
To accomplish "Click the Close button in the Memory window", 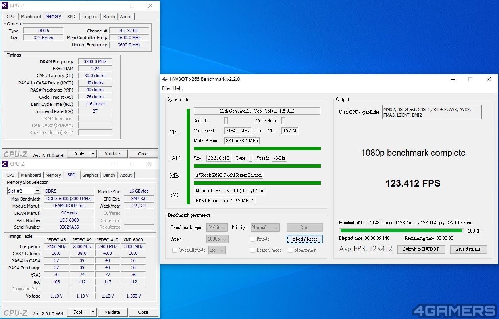I will click(143, 154).
